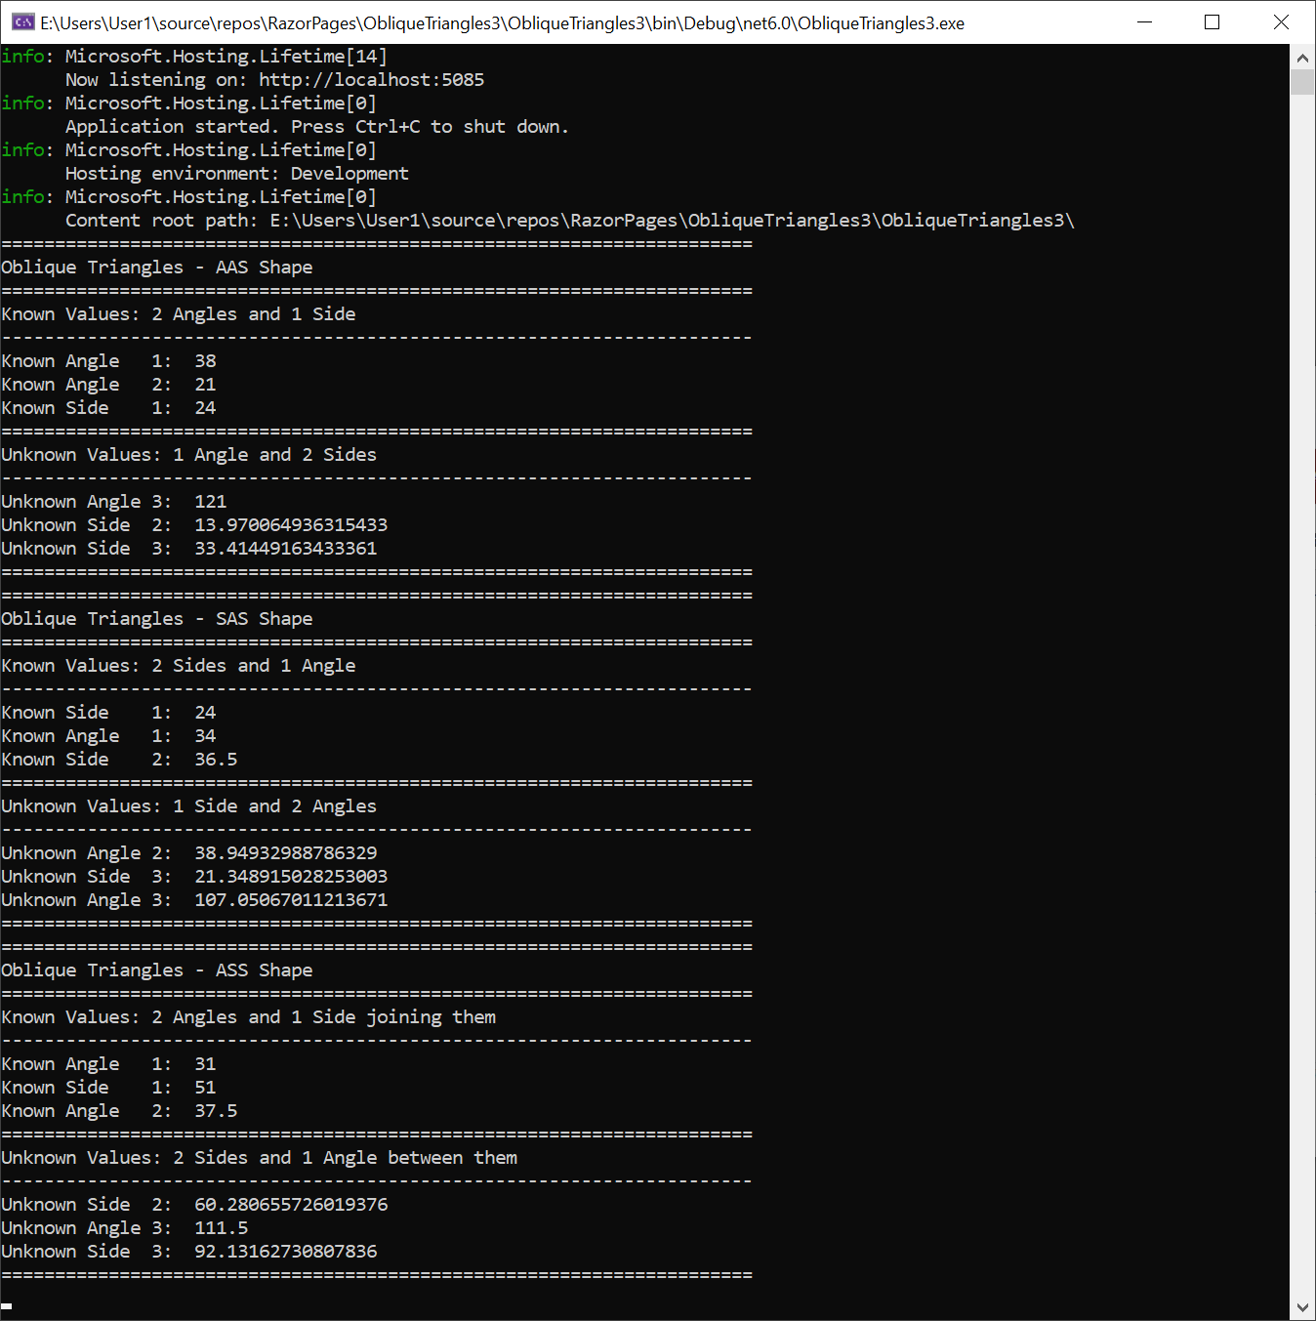Click Known Angle 1 value 34
1316x1321 pixels.
tap(205, 736)
